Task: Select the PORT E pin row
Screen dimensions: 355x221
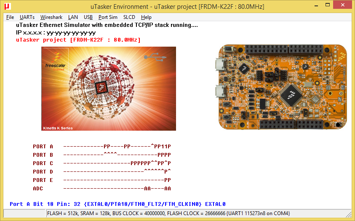Action: pyautogui.click(x=101, y=180)
